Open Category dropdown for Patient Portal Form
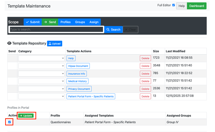 (41, 96)
